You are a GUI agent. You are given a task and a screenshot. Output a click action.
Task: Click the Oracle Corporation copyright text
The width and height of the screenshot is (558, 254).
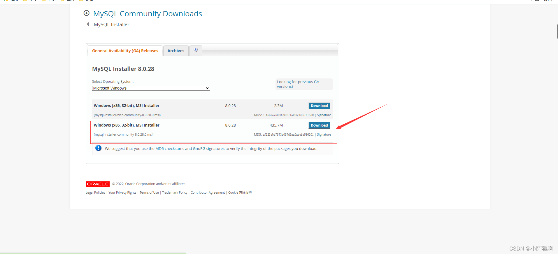[x=149, y=184]
